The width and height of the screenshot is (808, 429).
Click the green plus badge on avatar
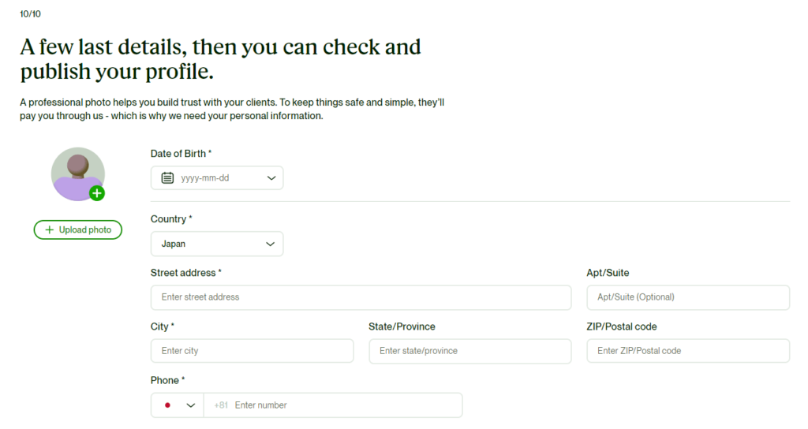pos(97,194)
